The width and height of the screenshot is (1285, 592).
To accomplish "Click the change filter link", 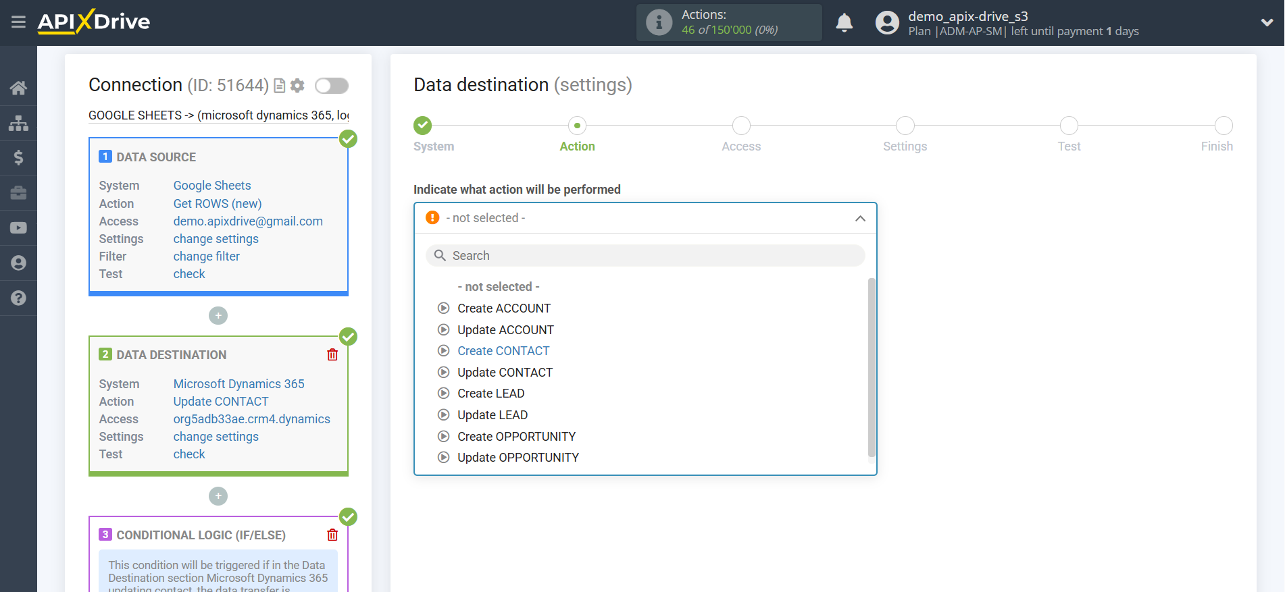I will [x=207, y=256].
